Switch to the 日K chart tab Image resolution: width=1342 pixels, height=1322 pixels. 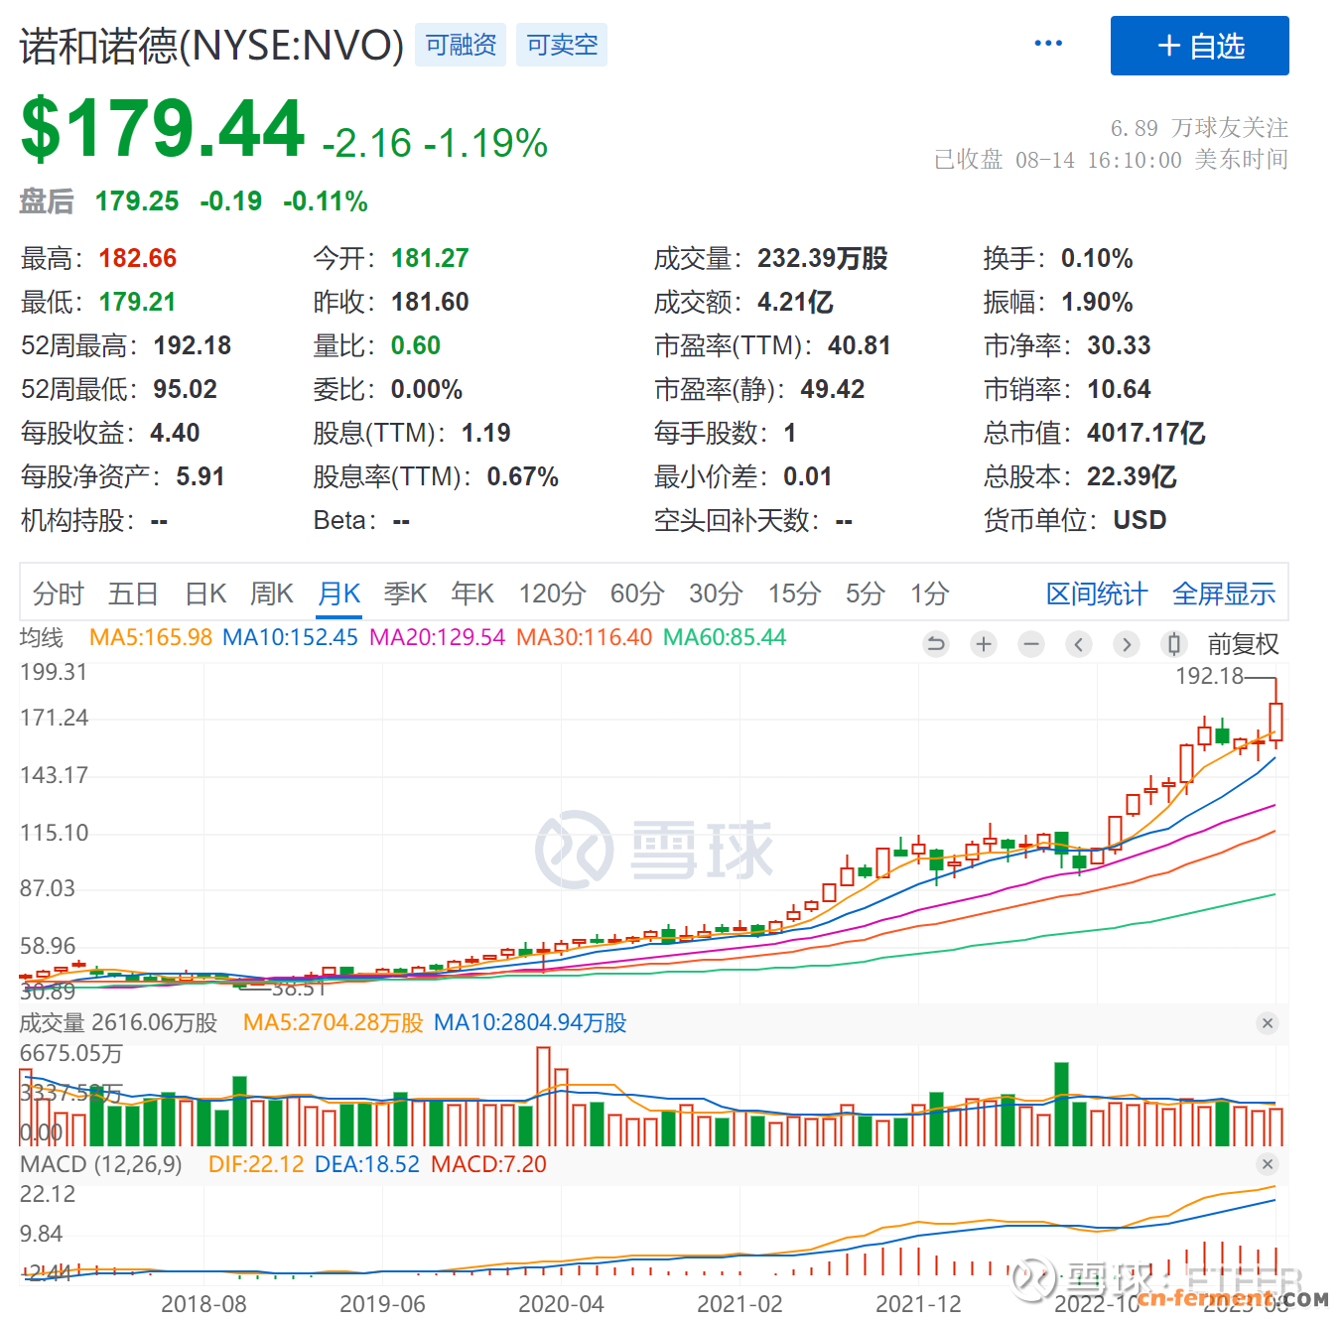[x=205, y=594]
